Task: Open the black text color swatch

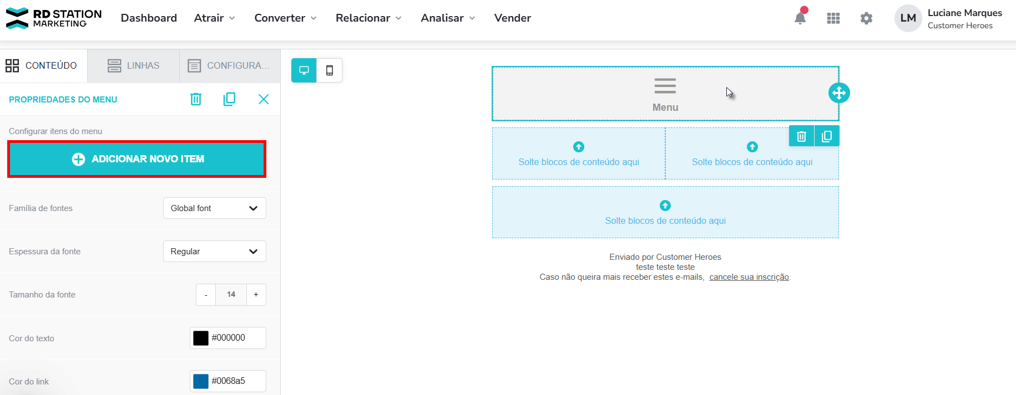Action: click(201, 338)
